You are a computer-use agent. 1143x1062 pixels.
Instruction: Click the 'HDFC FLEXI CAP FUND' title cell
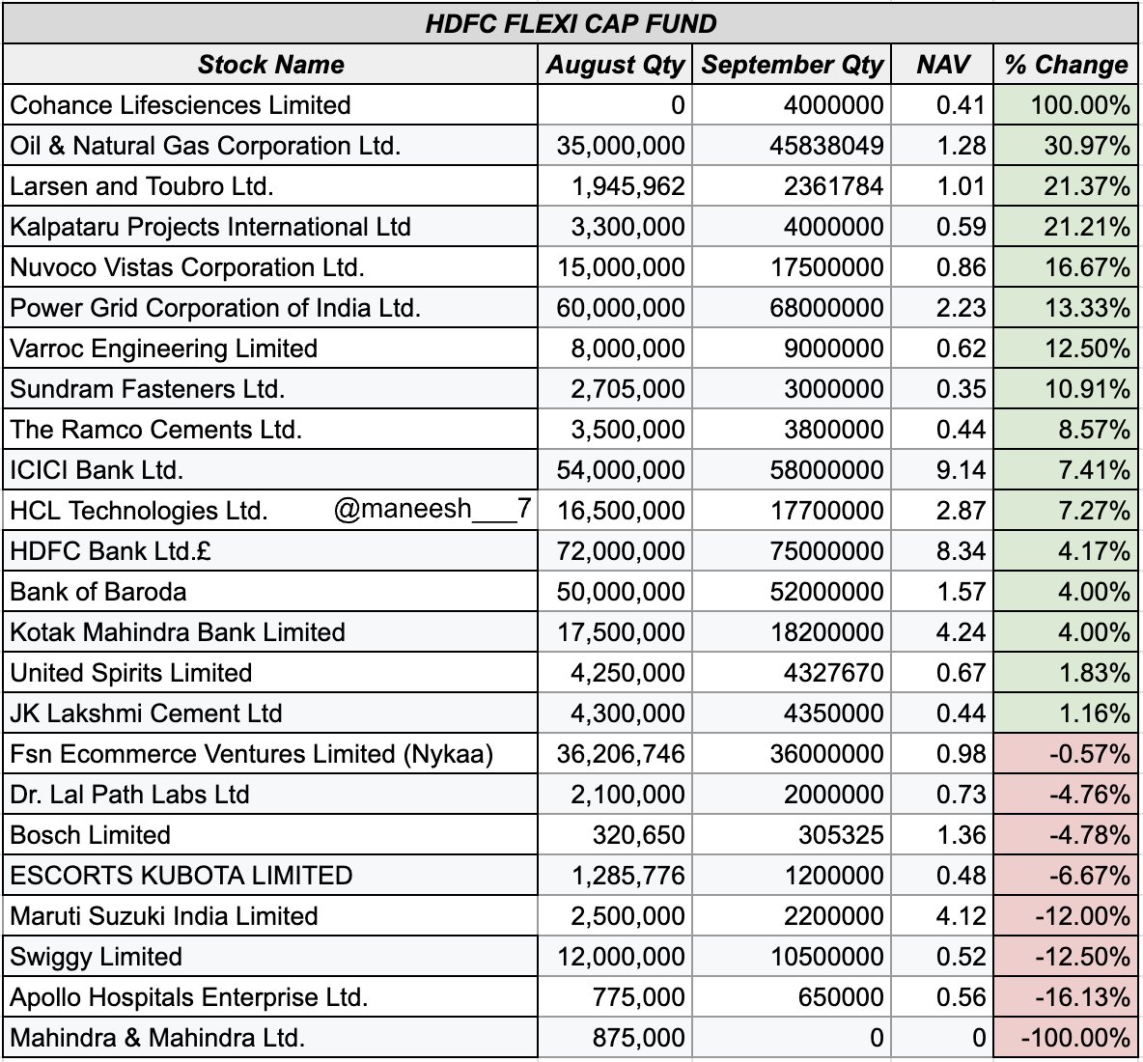tap(570, 23)
